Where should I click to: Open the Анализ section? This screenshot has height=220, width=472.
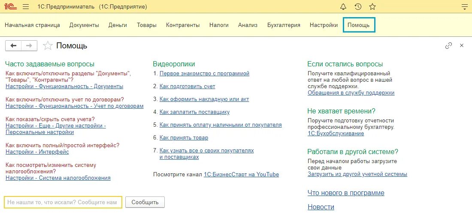pyautogui.click(x=248, y=25)
